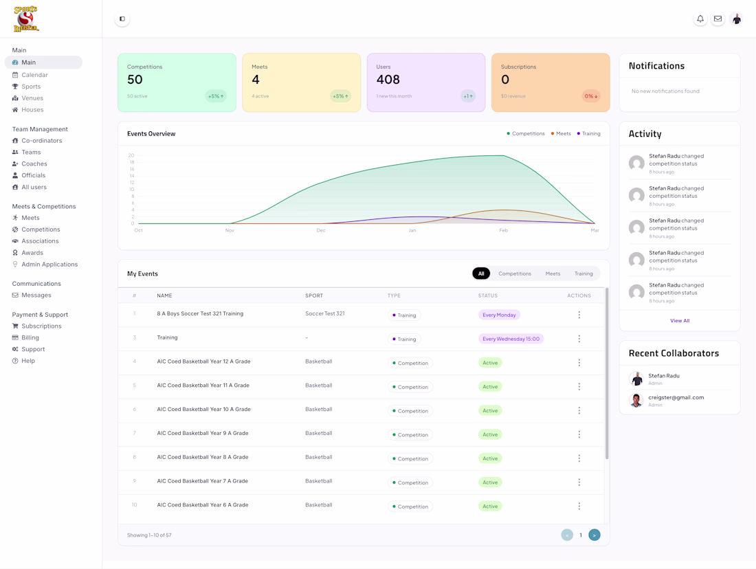Open the mail envelope icon
The image size is (756, 569).
click(718, 19)
